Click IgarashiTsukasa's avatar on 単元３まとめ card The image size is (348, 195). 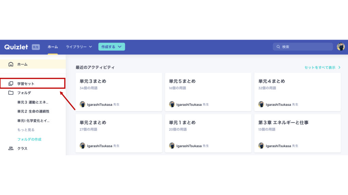(83, 104)
